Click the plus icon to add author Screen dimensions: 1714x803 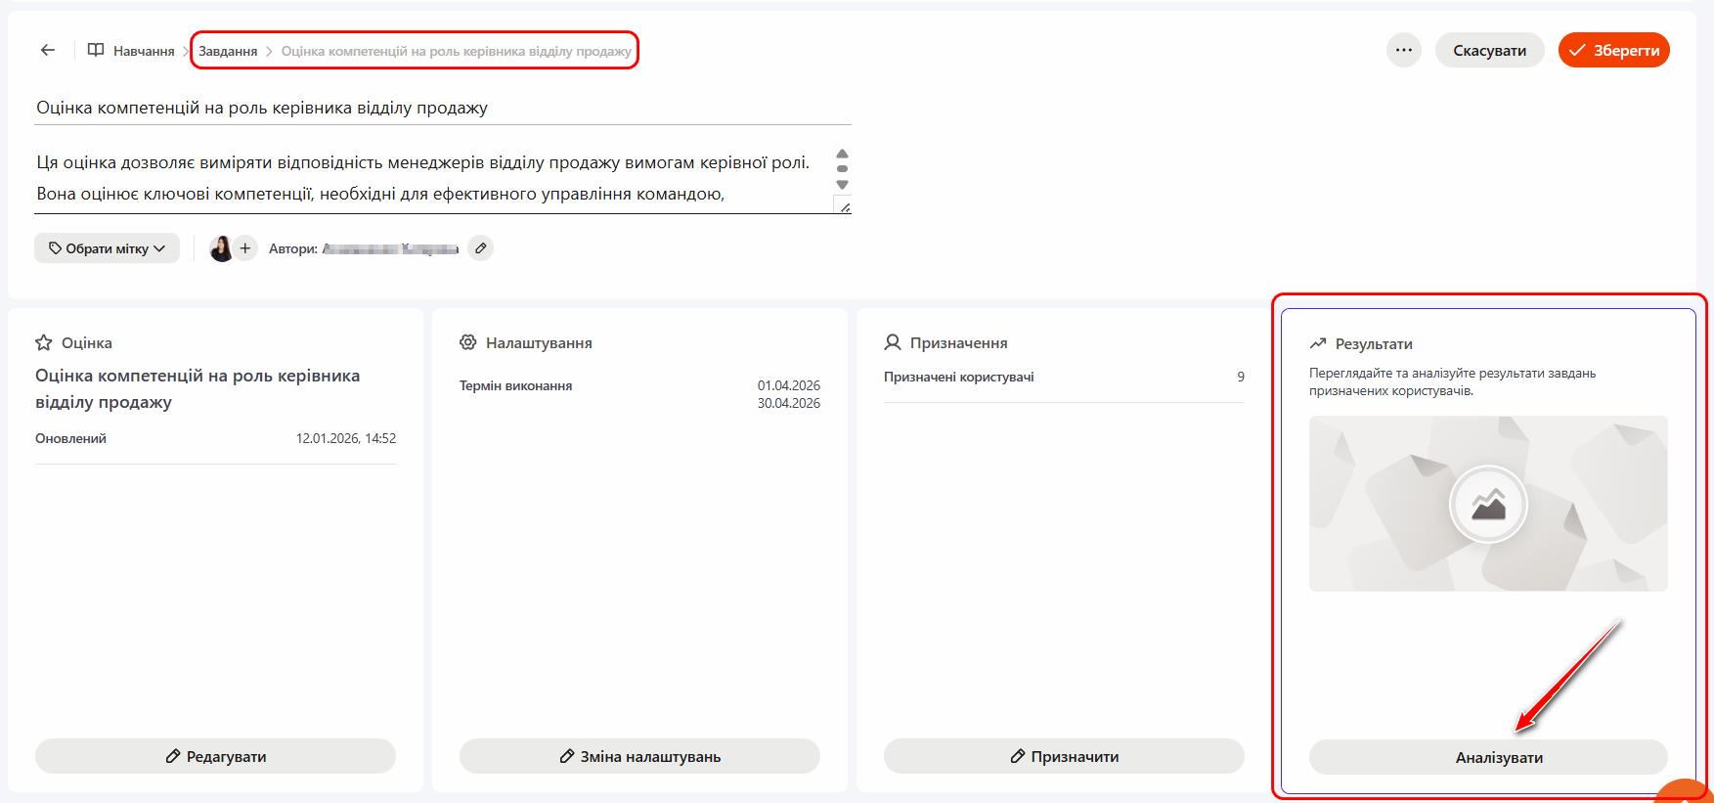tap(245, 248)
